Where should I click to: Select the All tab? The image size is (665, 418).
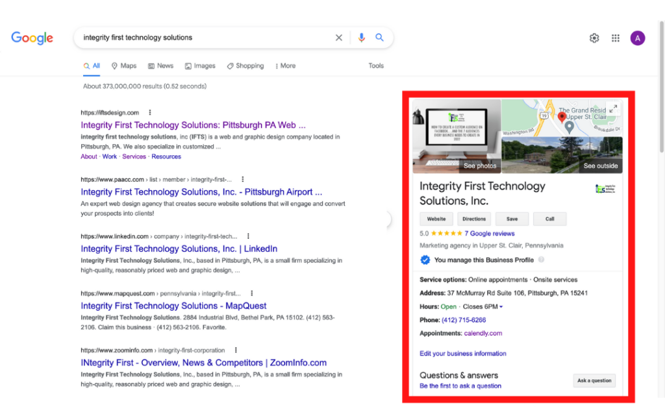pyautogui.click(x=92, y=66)
